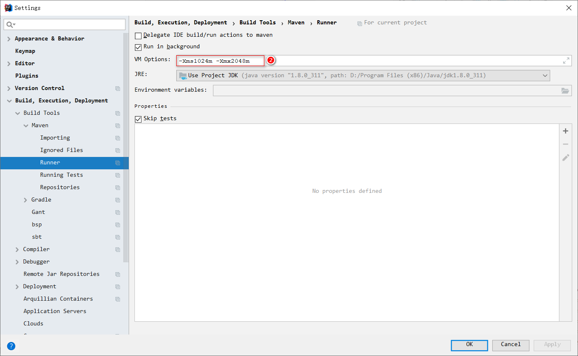578x356 pixels.
Task: Expand the Debugger node
Action: click(17, 262)
